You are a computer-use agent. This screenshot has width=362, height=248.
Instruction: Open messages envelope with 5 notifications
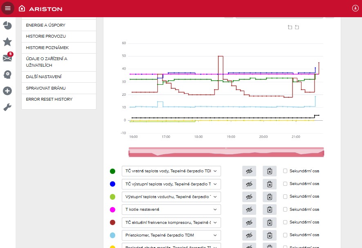[x=7, y=58]
